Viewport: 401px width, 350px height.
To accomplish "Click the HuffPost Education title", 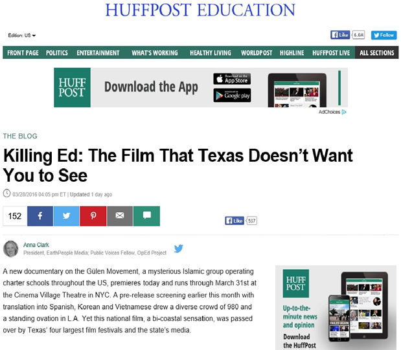I will point(200,10).
